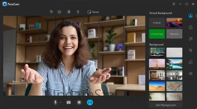Viewport: 197px width, 109px height.
Task: Open the magic wand effects sidebar icon
Action: (191, 39)
